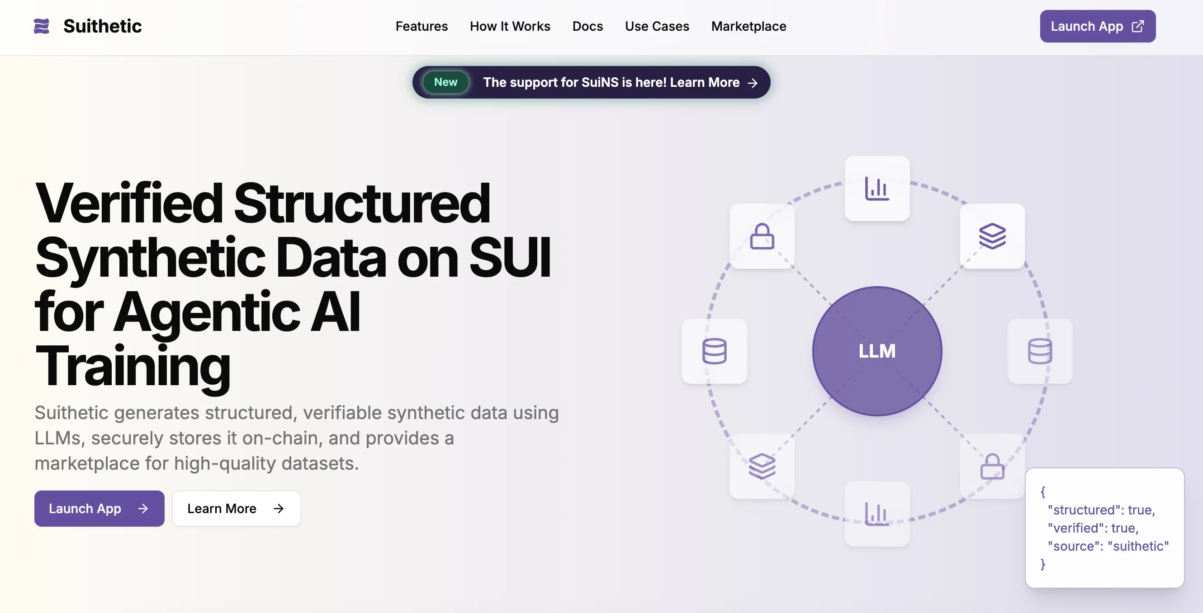Click the green New badge
The width and height of the screenshot is (1203, 613).
(445, 82)
